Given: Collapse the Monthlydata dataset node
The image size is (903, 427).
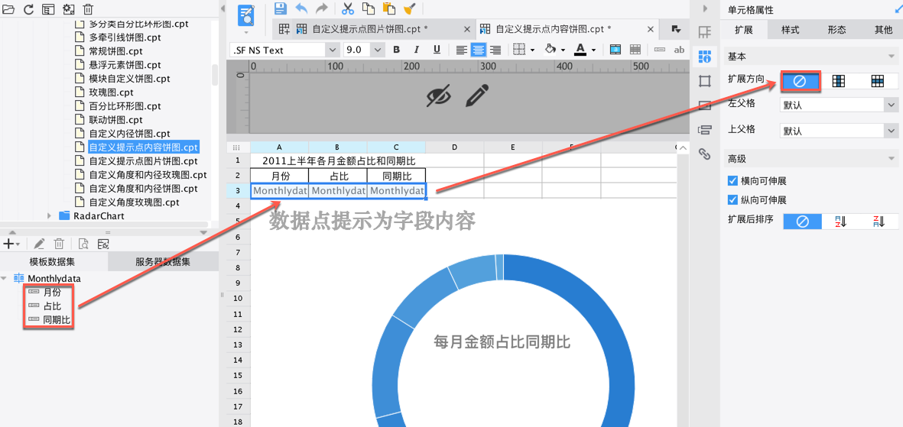Looking at the screenshot, I should tap(5, 278).
